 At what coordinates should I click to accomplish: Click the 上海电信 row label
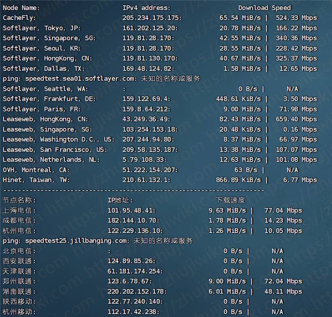point(19,210)
